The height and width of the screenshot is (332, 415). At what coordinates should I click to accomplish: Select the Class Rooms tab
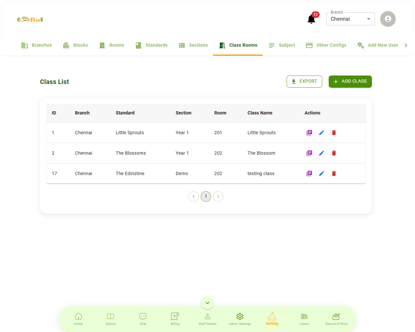click(x=238, y=45)
